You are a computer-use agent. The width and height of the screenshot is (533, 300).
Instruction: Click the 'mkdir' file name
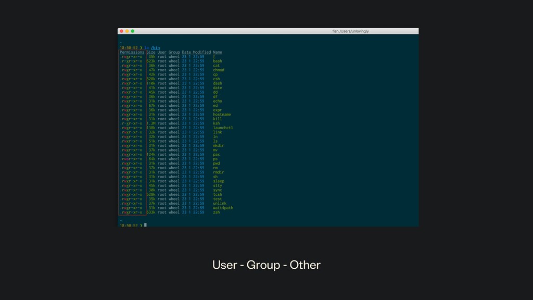(x=219, y=146)
